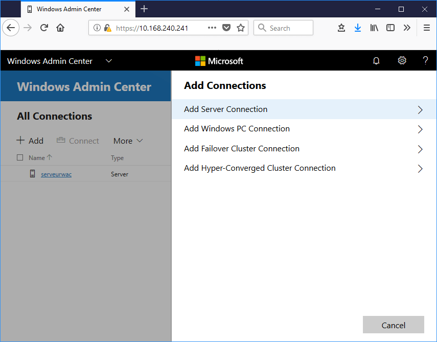Click the server icon beside serveurwac

(x=32, y=174)
